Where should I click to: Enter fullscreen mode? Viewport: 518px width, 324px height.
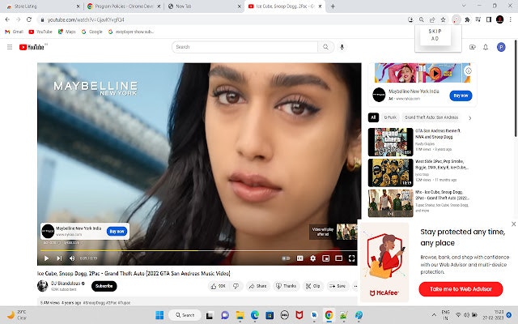351,258
